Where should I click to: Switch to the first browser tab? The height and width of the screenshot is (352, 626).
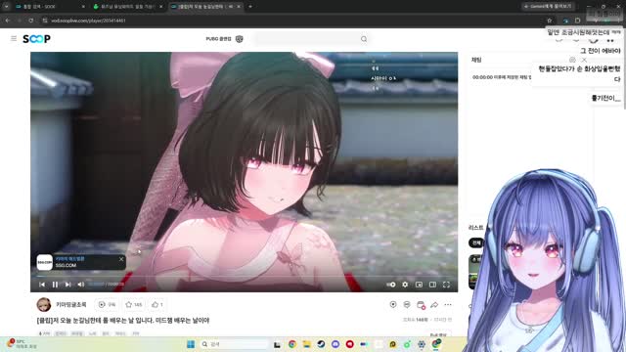pos(49,7)
